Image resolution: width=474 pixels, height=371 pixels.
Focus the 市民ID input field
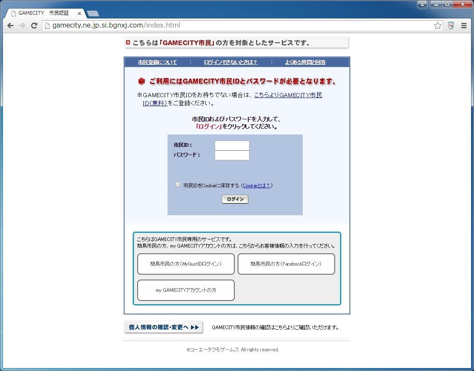pyautogui.click(x=232, y=145)
